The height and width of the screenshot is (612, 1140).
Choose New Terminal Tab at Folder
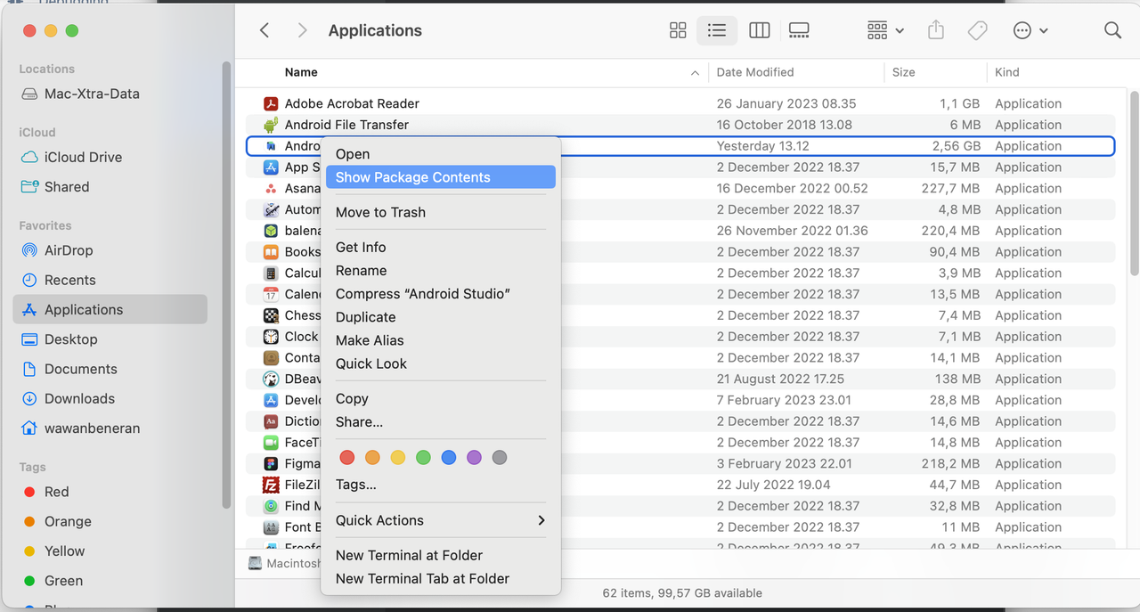440,578
